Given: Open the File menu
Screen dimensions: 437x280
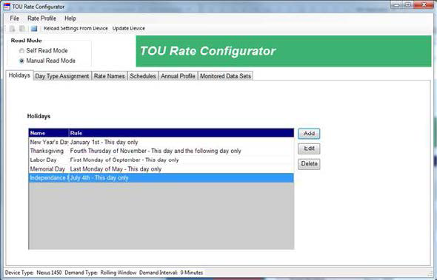Looking at the screenshot, I should coord(15,18).
